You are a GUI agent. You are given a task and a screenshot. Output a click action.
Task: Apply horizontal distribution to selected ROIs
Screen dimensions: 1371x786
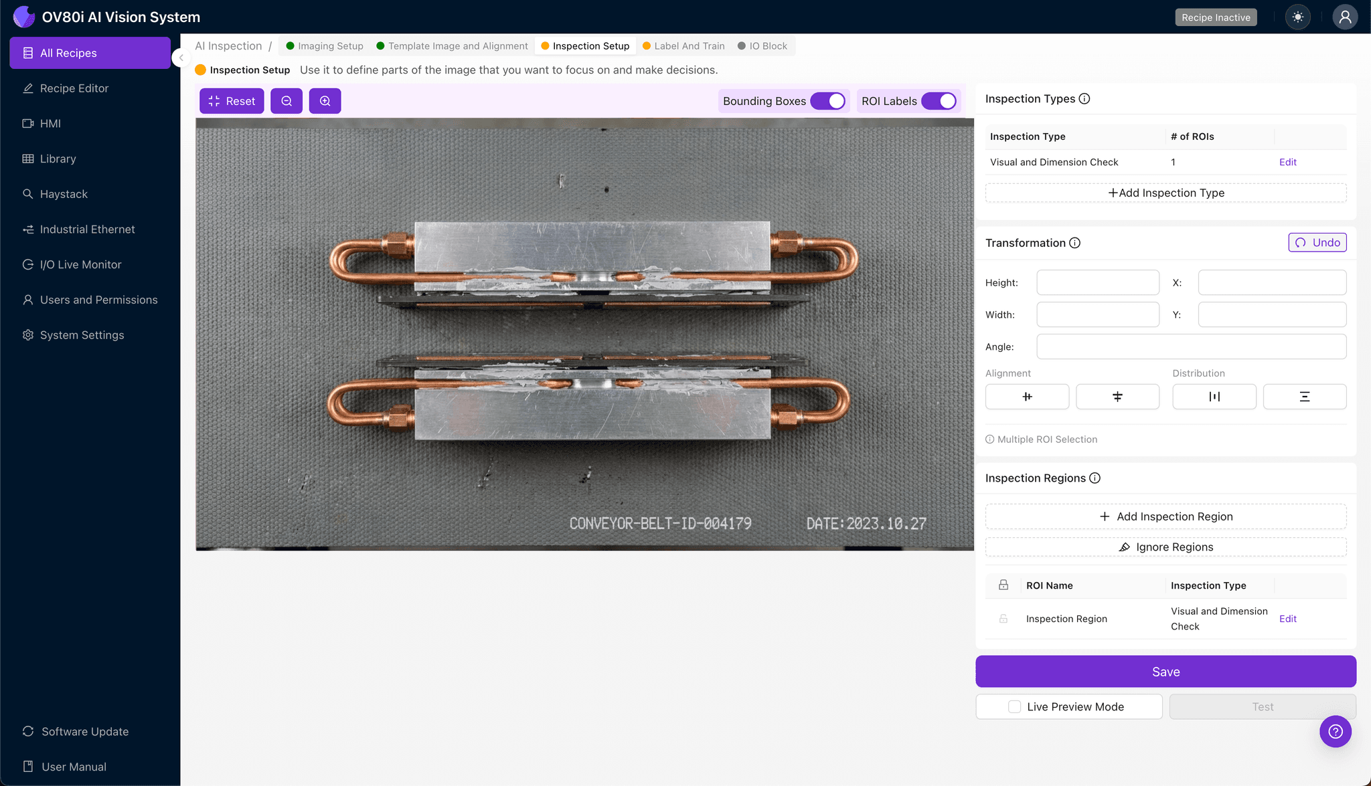point(1214,396)
